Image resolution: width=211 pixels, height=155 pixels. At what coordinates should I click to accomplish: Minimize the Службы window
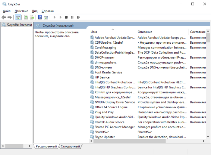pyautogui.click(x=181, y=4)
